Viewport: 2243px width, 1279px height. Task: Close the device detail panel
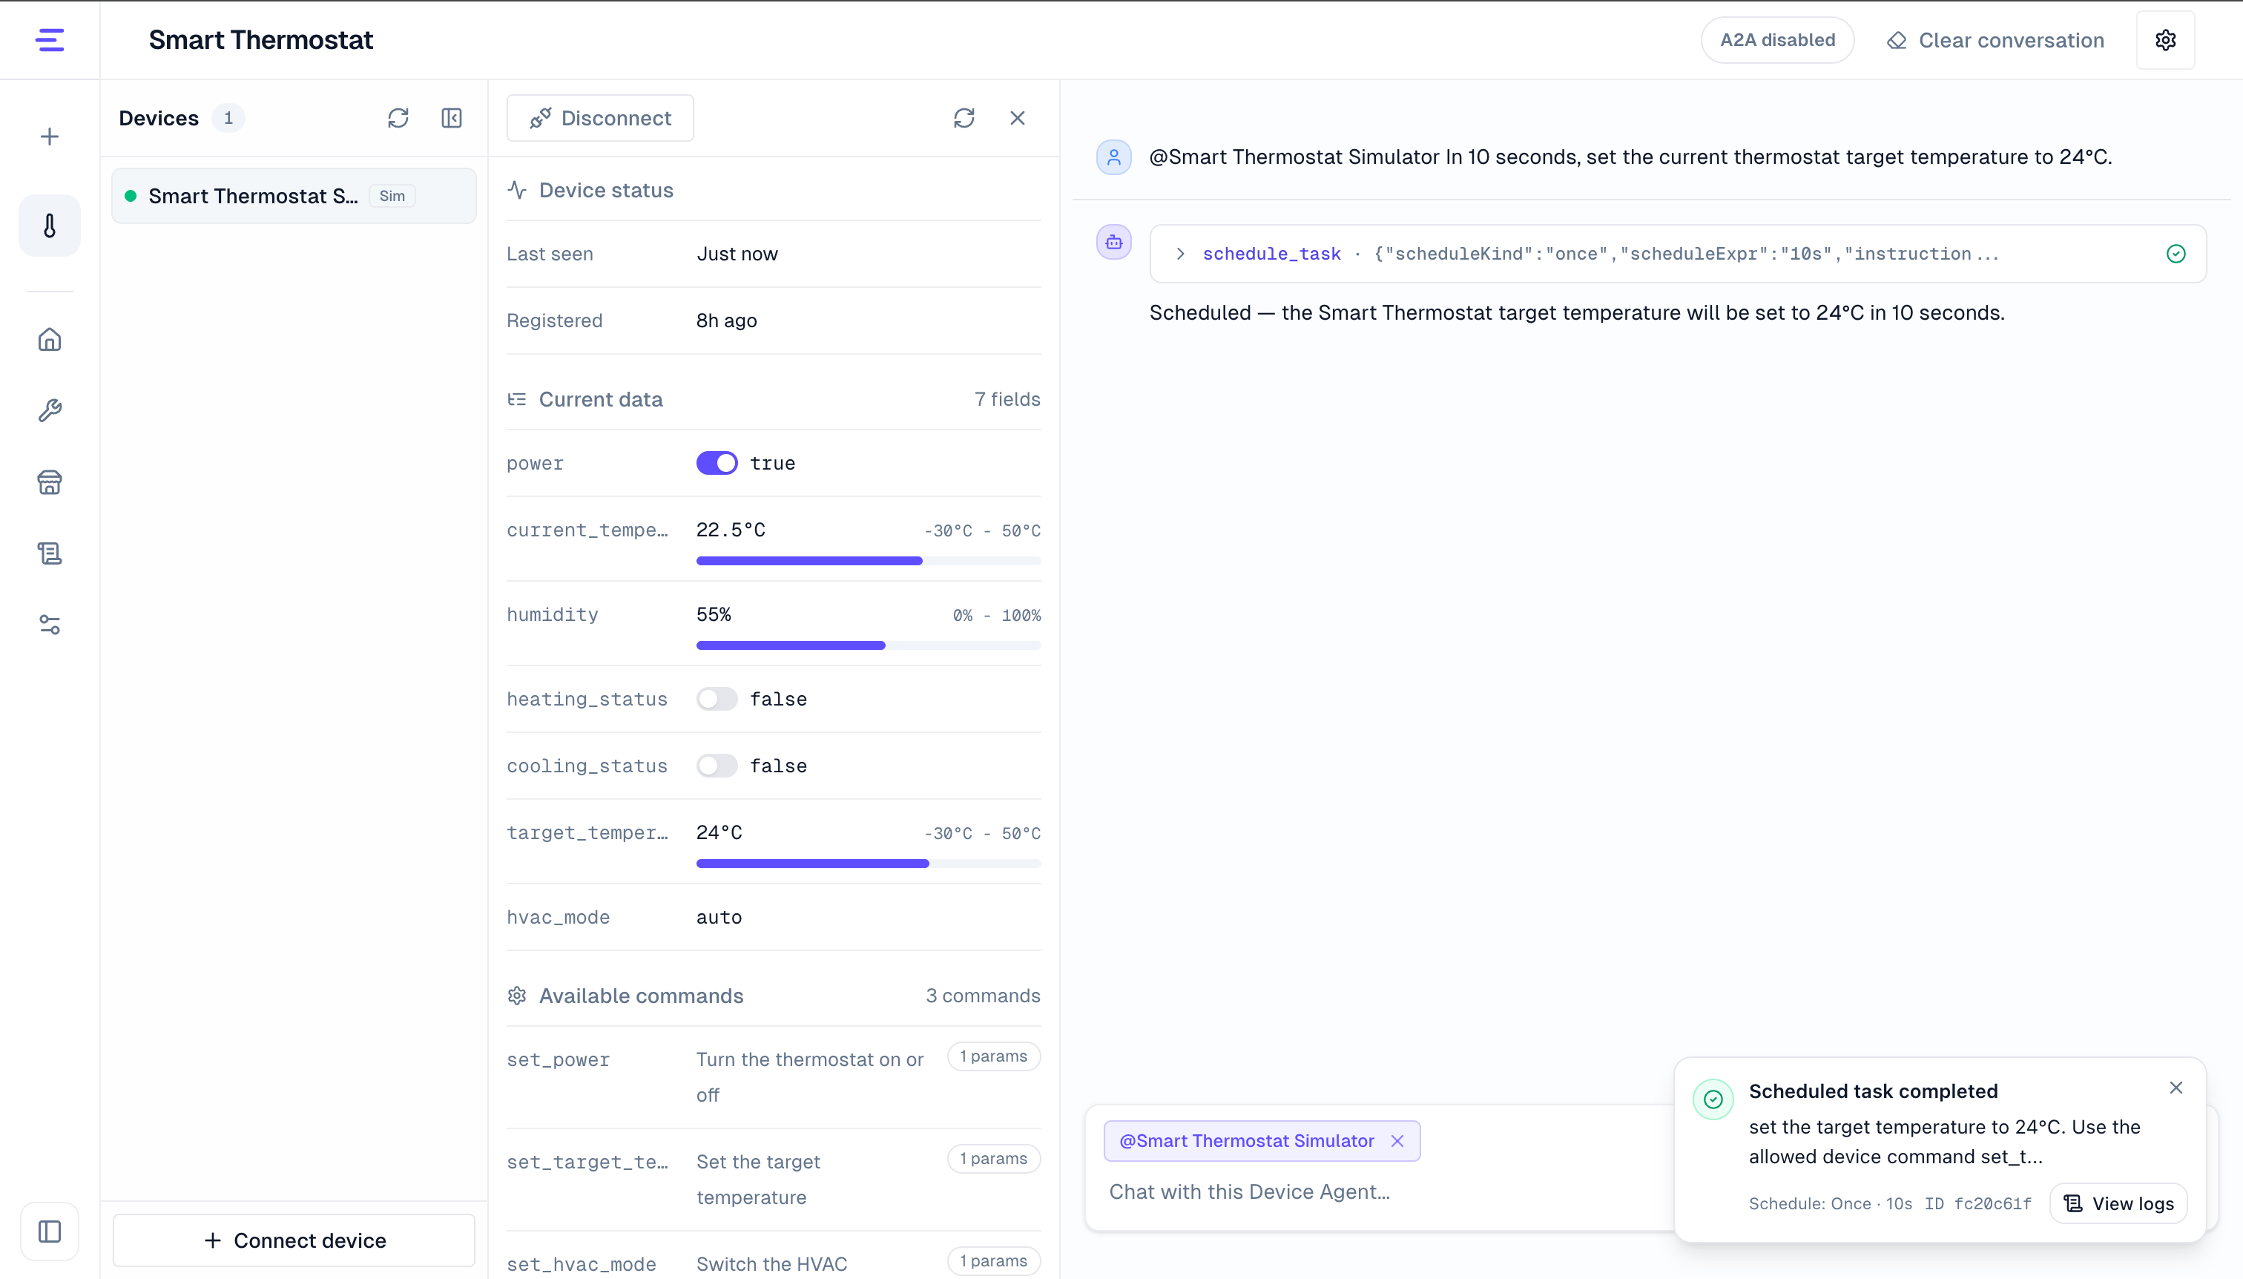(1018, 118)
